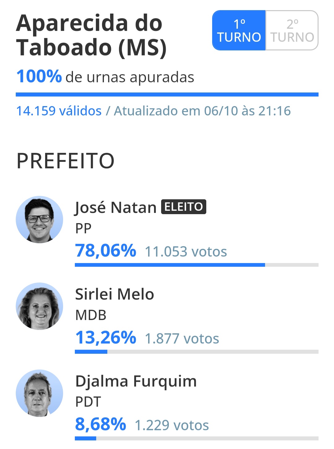The image size is (334, 449).
Task: Select the Djalma Furquim candidate name
Action: 136,382
